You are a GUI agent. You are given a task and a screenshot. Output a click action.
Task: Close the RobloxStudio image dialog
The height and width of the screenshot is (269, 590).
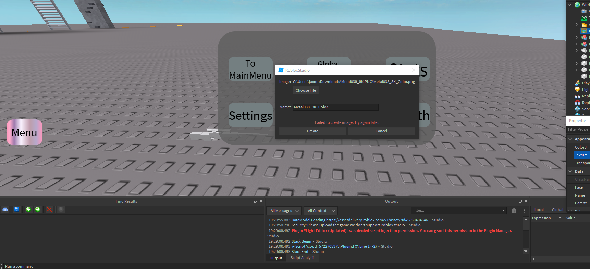point(414,70)
